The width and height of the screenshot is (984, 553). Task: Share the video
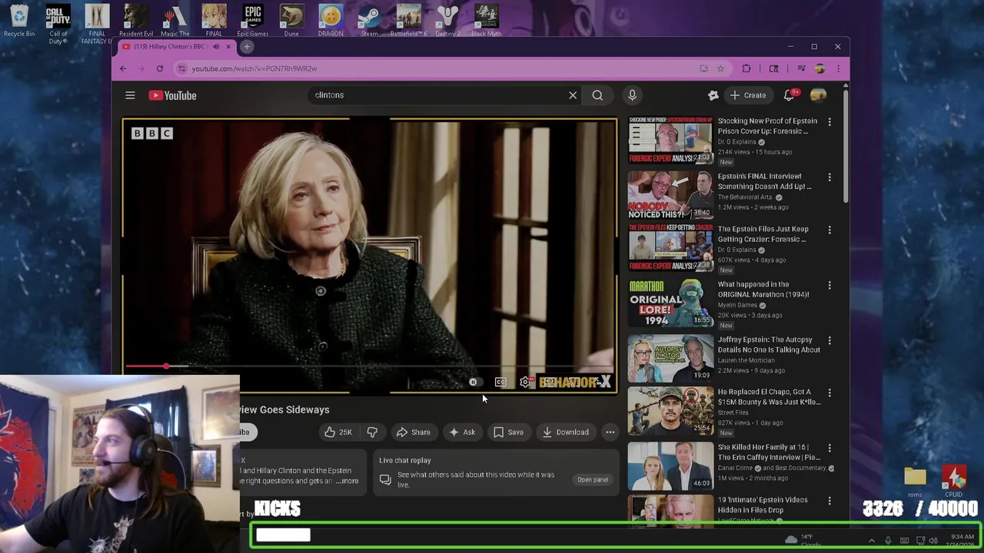[x=413, y=432]
